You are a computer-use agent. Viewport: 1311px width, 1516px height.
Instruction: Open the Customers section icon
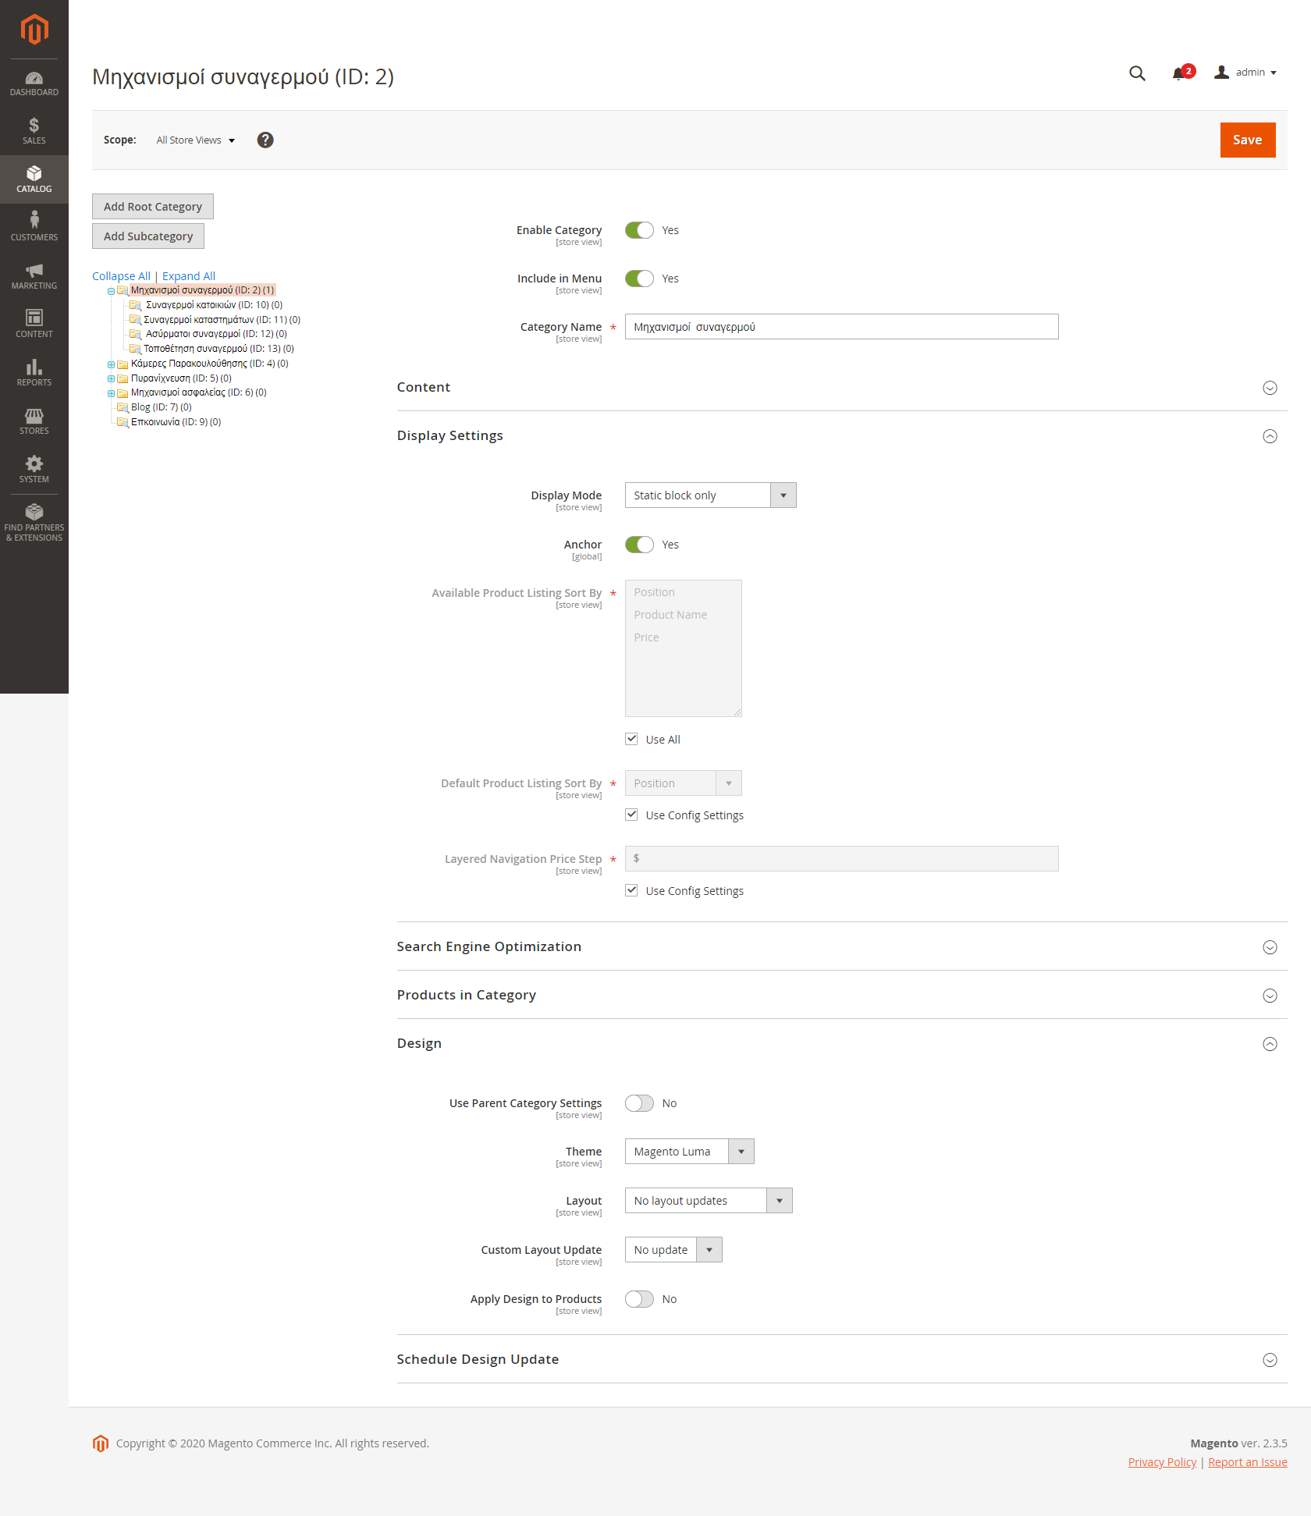click(34, 226)
